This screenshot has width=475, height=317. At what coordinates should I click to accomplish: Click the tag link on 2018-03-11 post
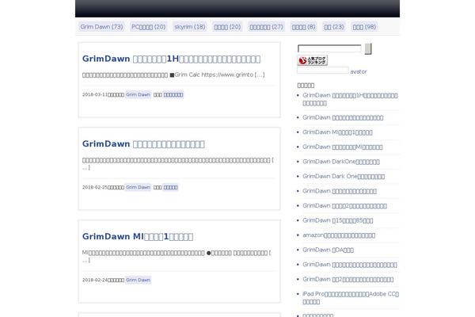(x=173, y=94)
